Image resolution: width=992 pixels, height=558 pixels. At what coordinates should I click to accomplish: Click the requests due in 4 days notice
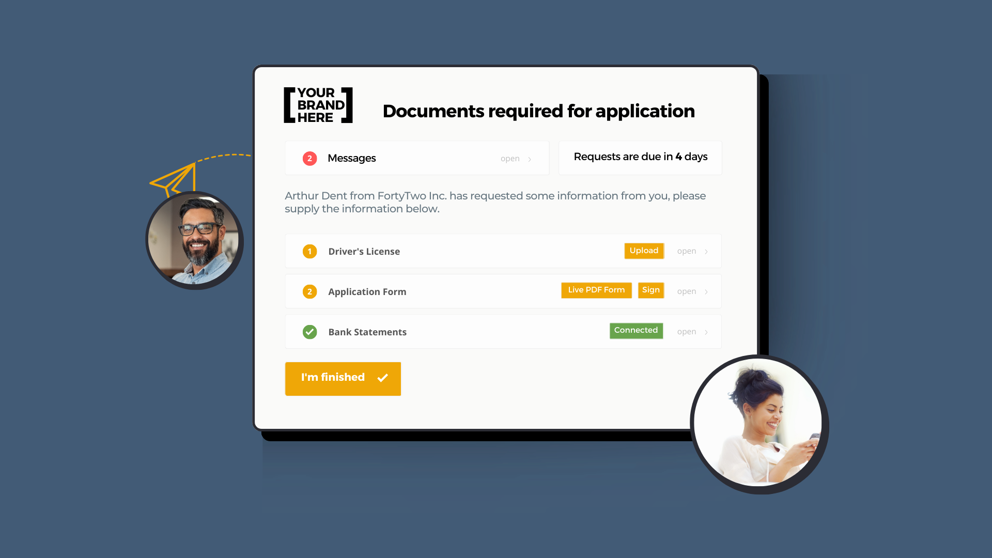click(x=640, y=157)
